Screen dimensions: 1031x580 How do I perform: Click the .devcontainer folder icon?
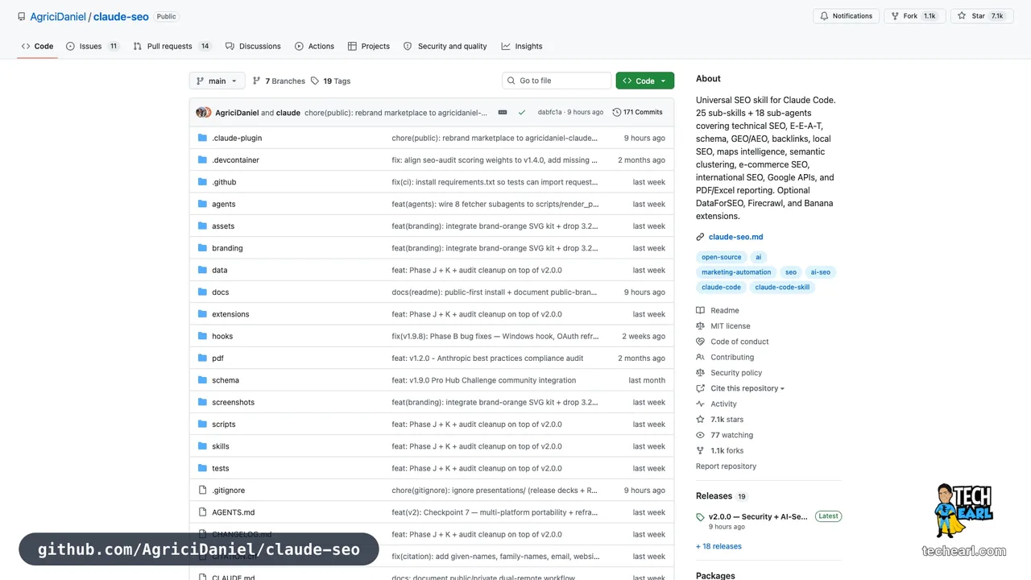coord(203,159)
